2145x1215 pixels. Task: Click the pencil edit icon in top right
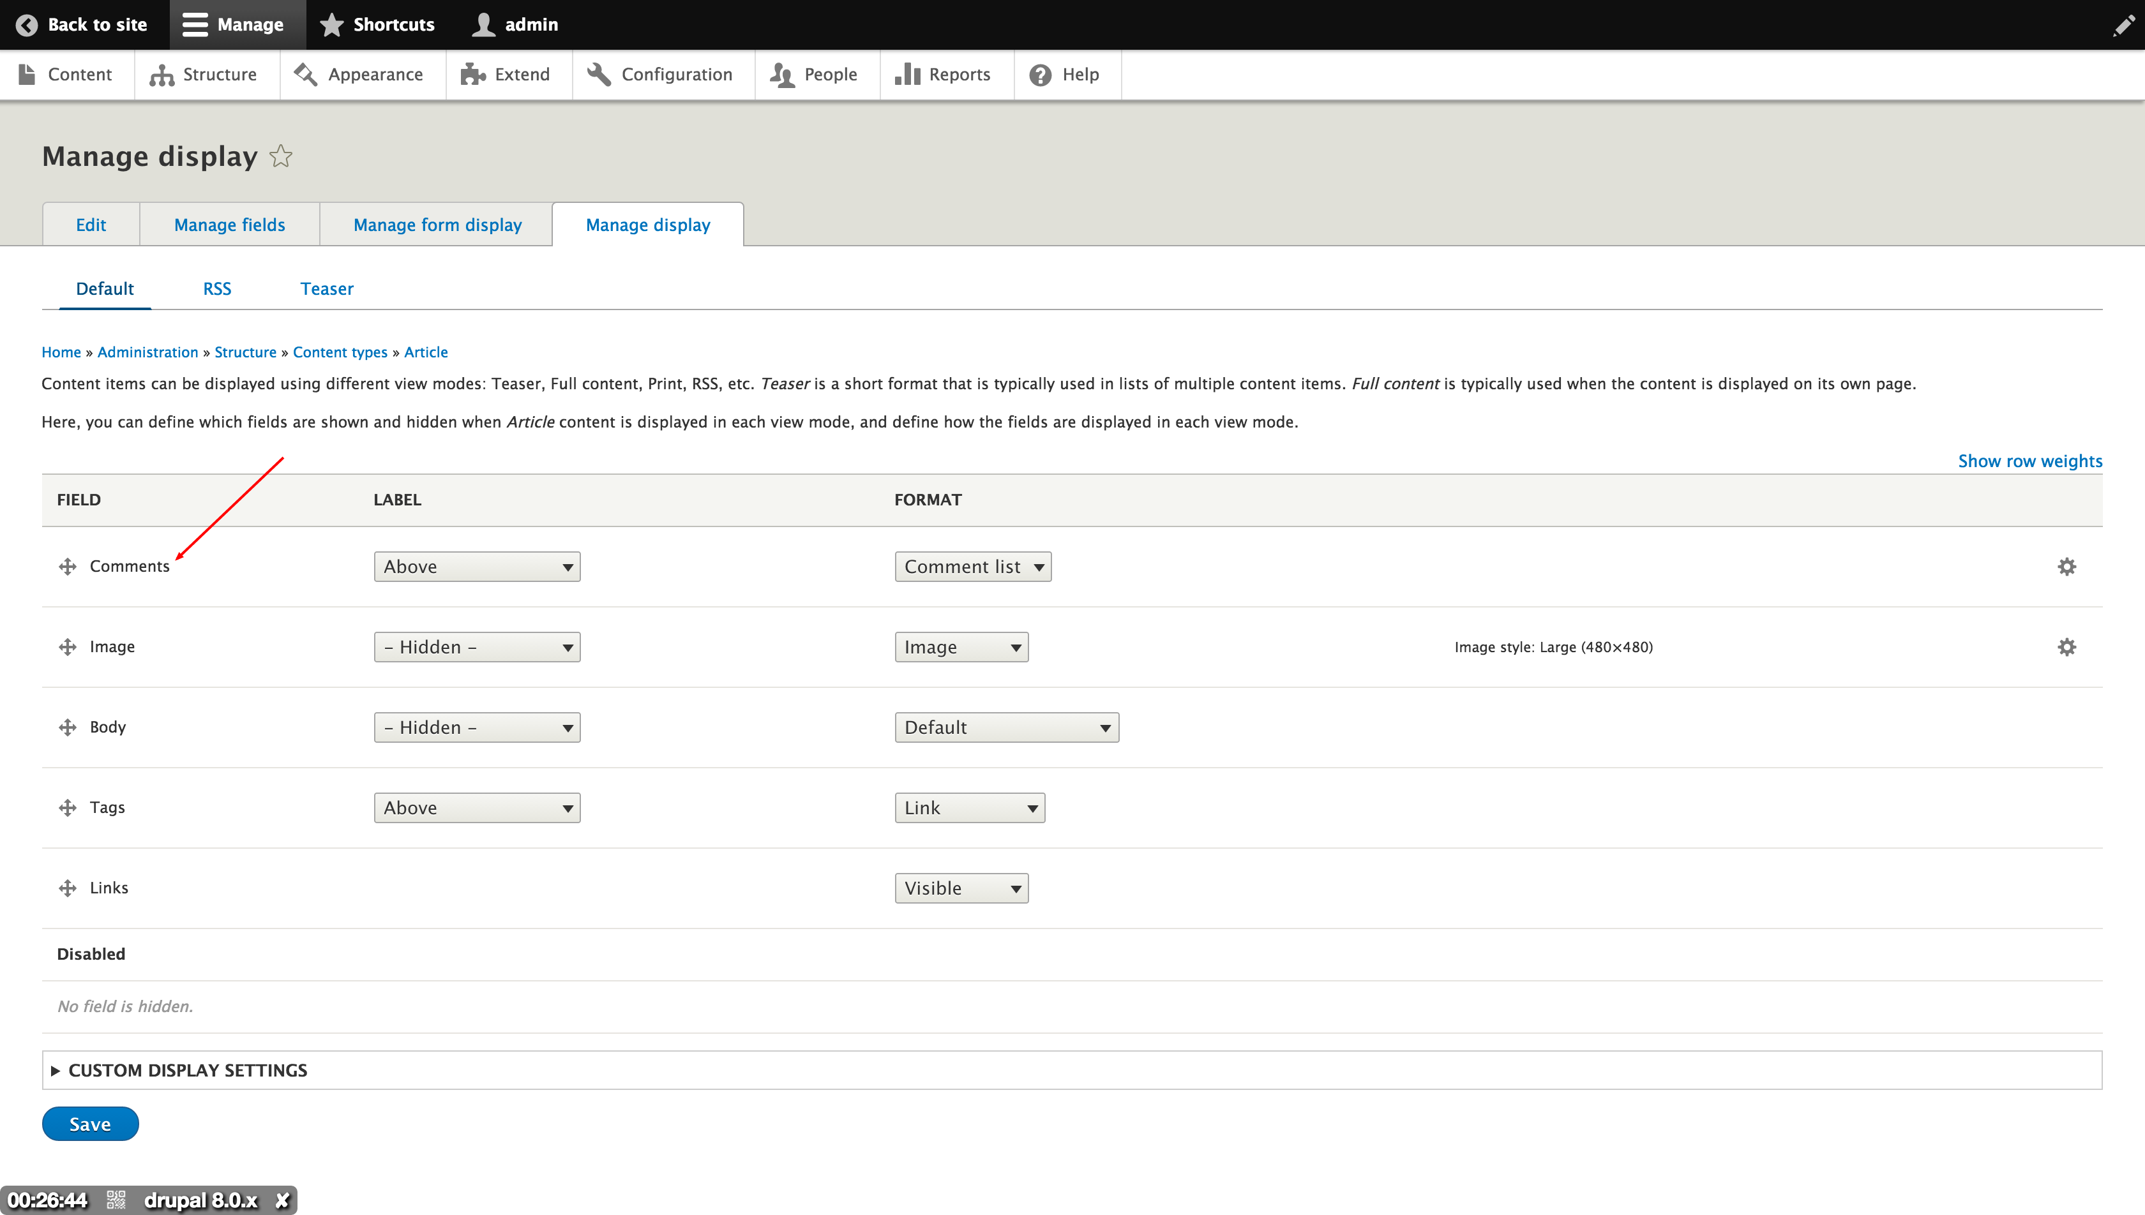coord(2121,25)
